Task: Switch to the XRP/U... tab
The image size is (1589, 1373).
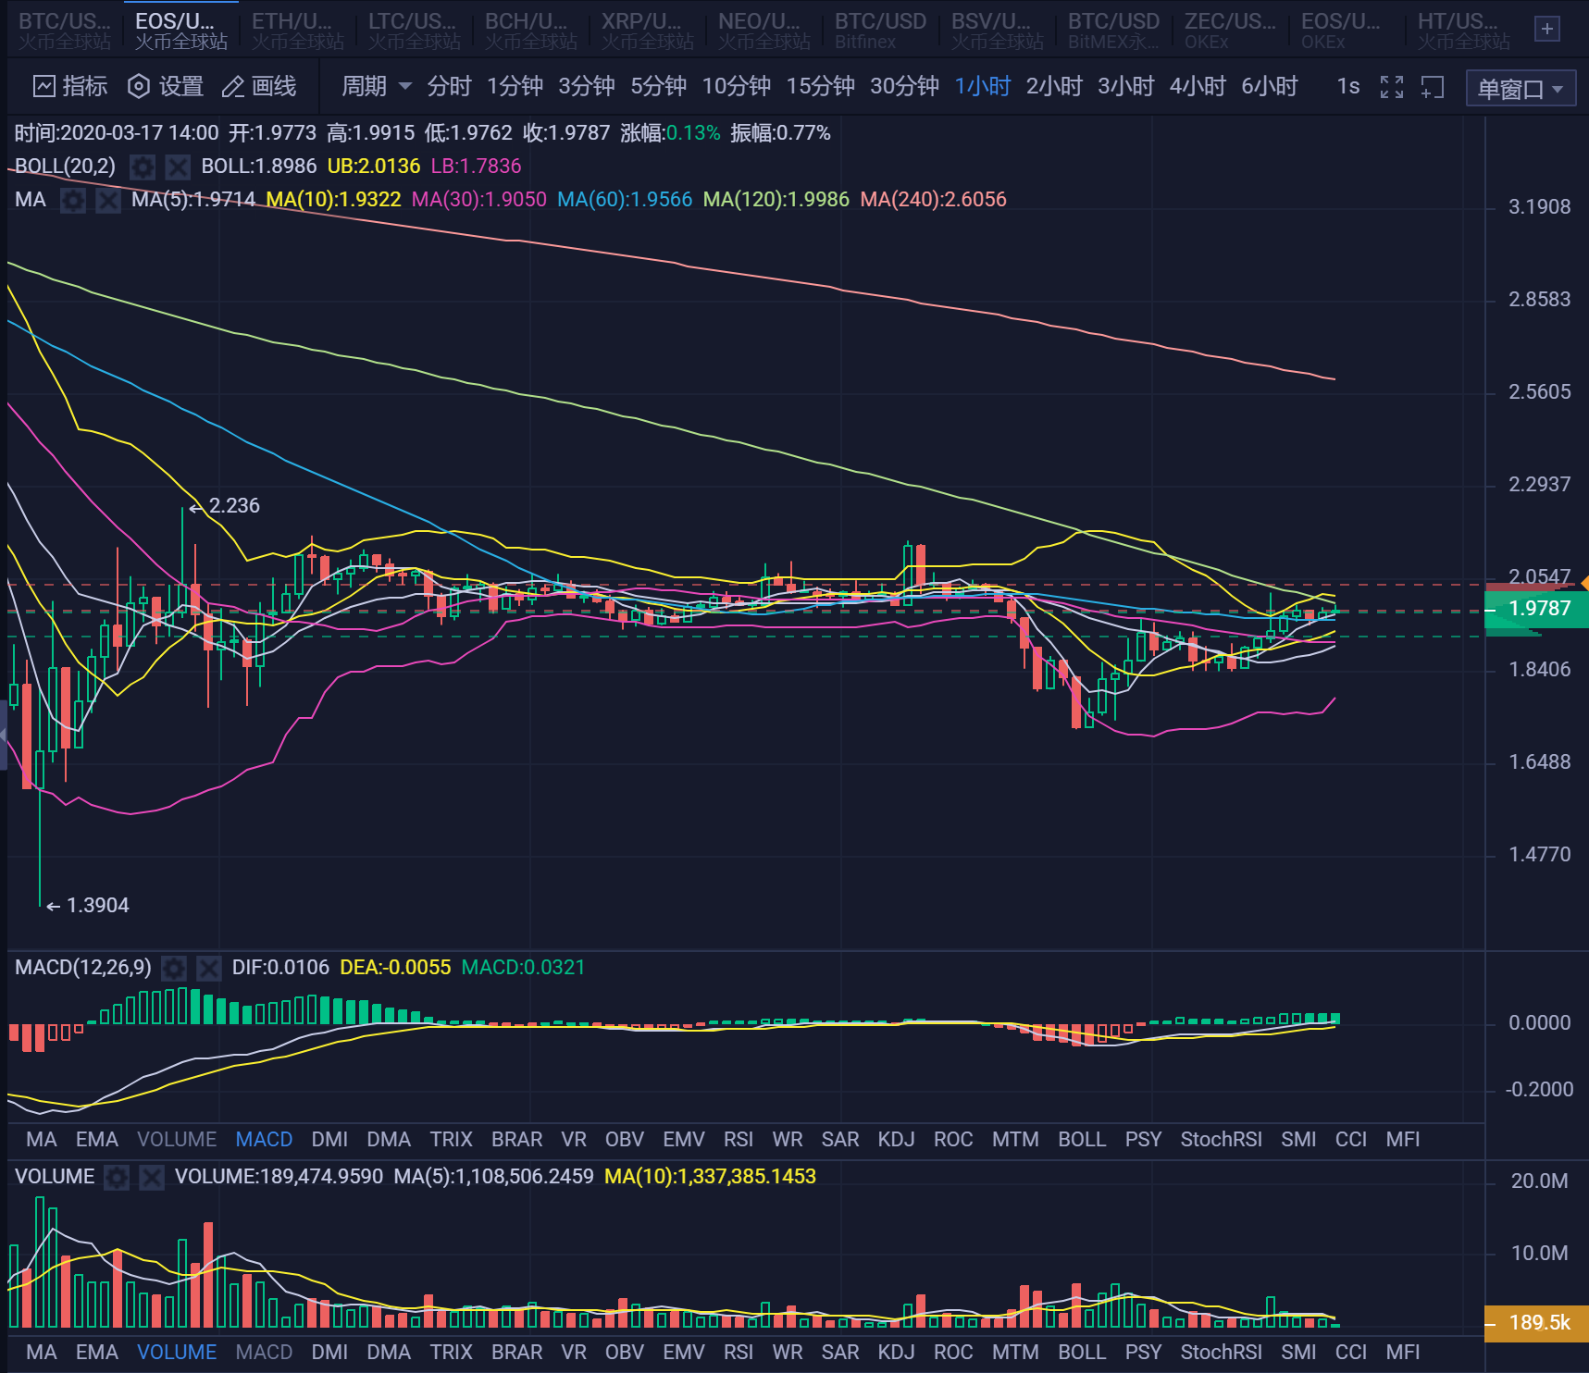Action: [x=647, y=30]
